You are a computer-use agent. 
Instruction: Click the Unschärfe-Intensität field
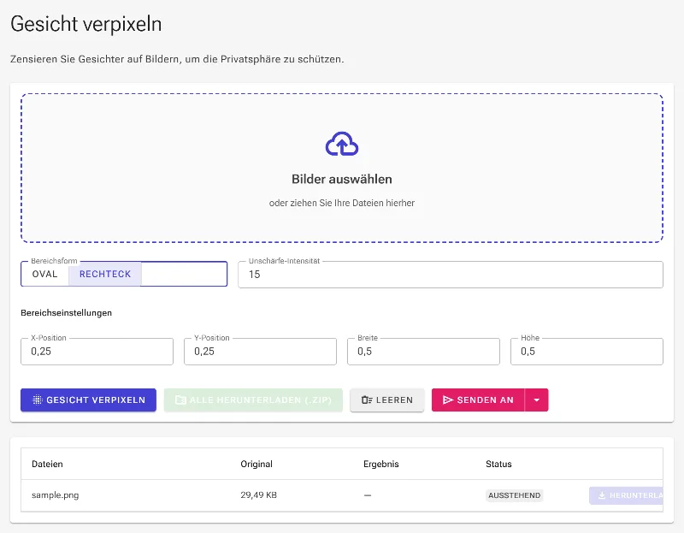[451, 275]
